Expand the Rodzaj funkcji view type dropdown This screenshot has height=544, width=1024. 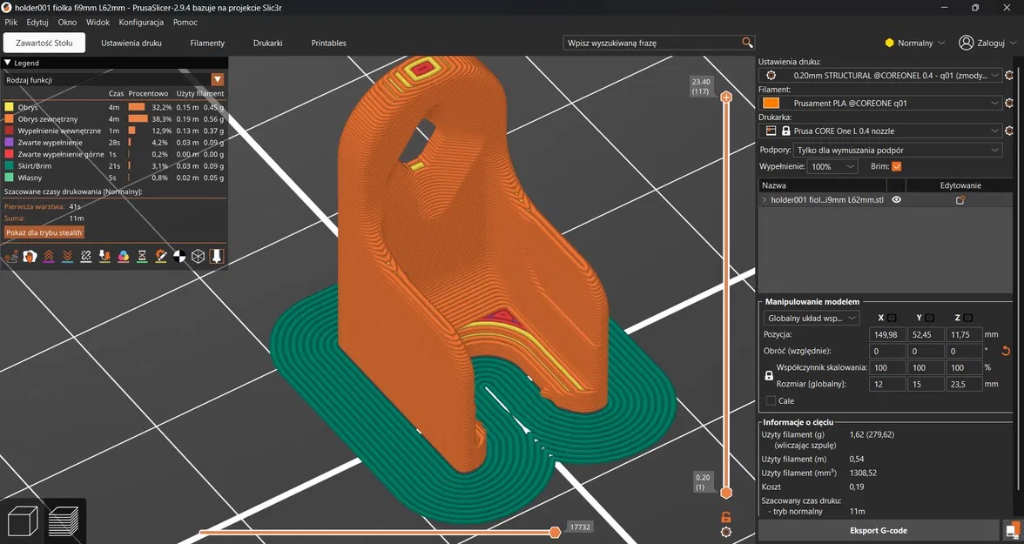click(218, 80)
